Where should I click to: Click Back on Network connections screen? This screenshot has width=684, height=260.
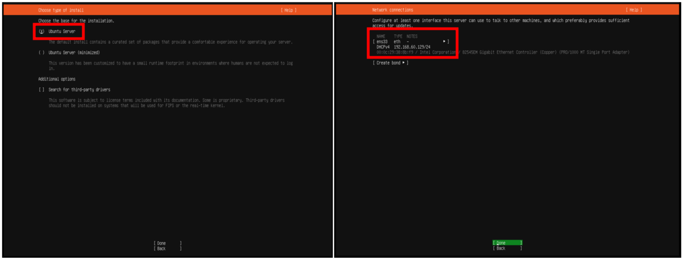(507, 248)
